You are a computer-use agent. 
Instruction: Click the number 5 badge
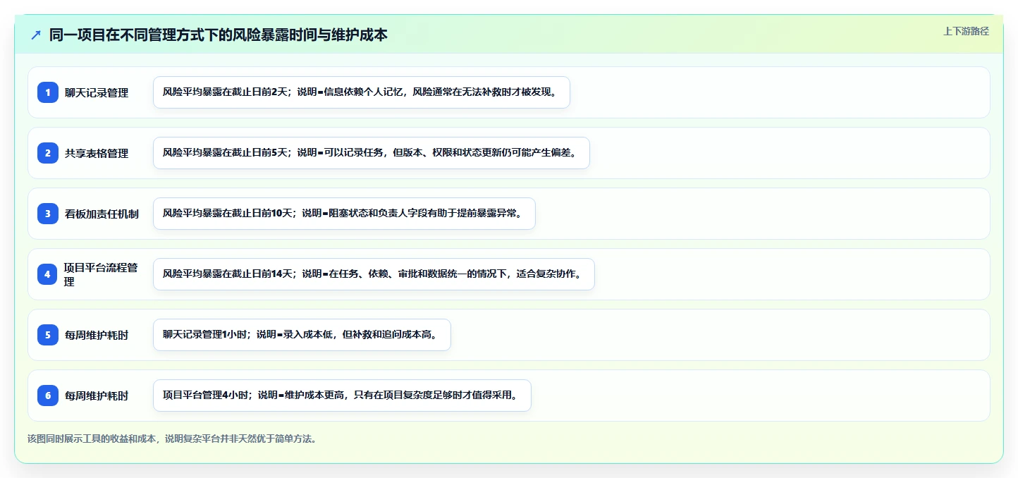[x=48, y=335]
